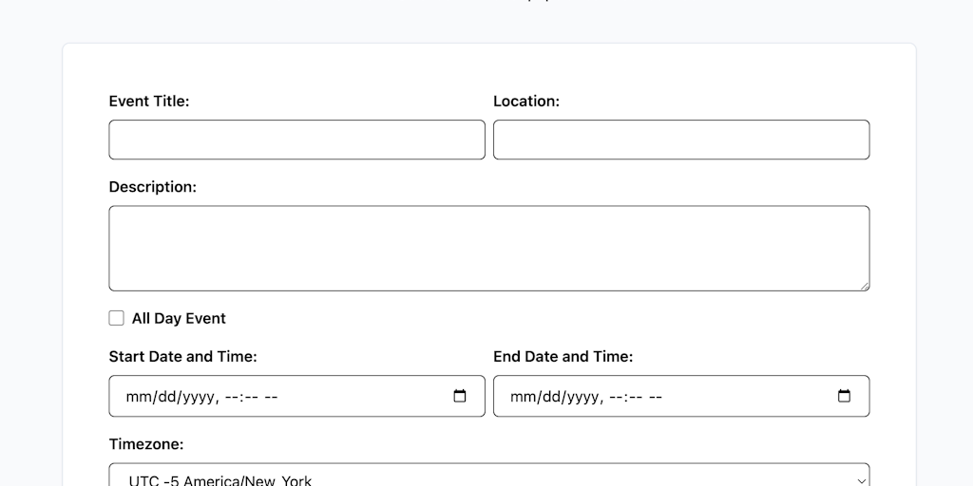Viewport: 973px width, 486px height.
Task: Grab the Description textarea resize handle
Action: pyautogui.click(x=864, y=285)
